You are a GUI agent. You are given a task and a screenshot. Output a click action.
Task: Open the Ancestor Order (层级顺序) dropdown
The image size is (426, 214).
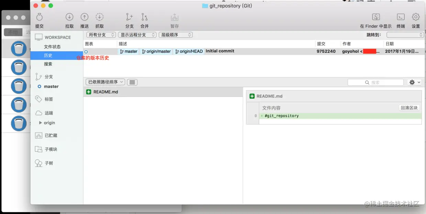[x=176, y=35]
